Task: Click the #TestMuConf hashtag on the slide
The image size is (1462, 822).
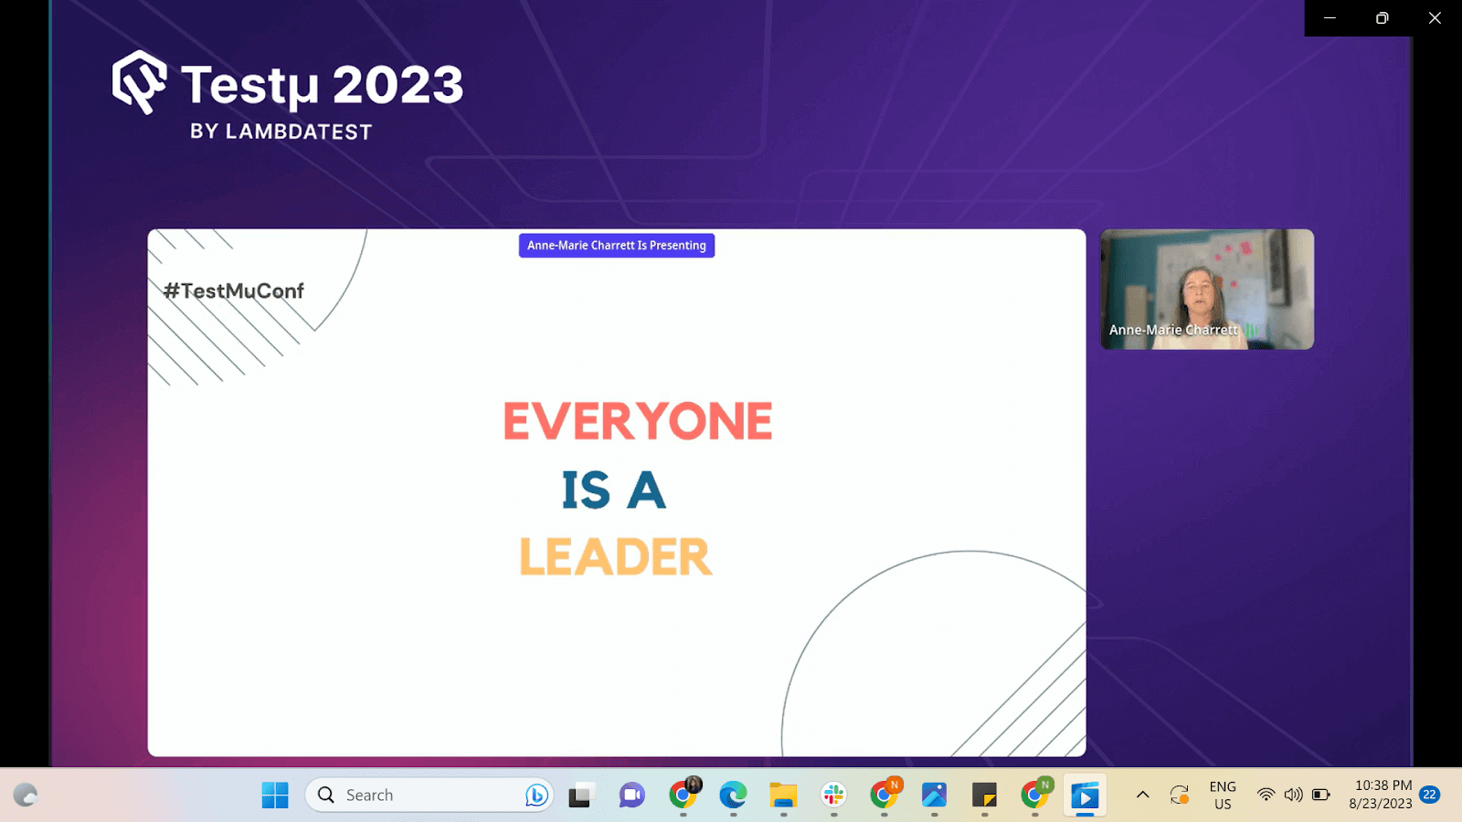Action: 233,291
